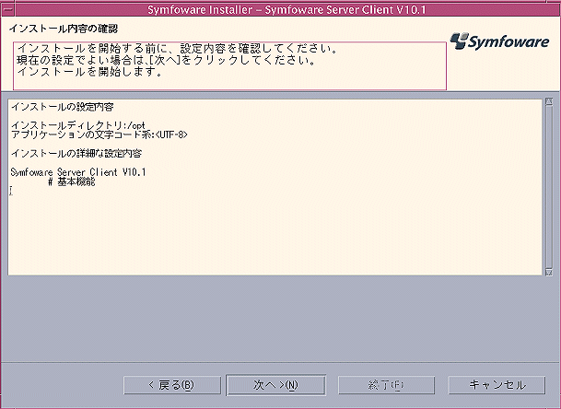561x409 pixels.
Task: Proceed with the 次へ>(N) button
Action: 275,385
